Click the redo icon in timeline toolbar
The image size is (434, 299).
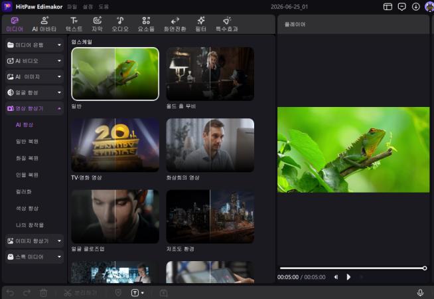pyautogui.click(x=27, y=292)
